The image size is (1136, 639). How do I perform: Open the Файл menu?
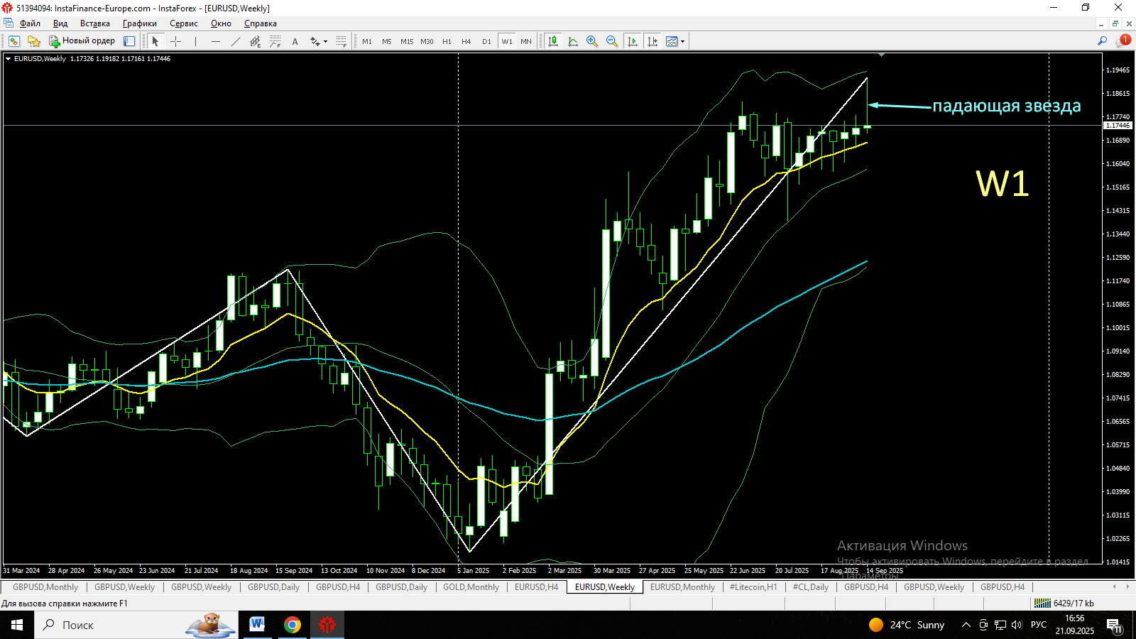[x=30, y=23]
